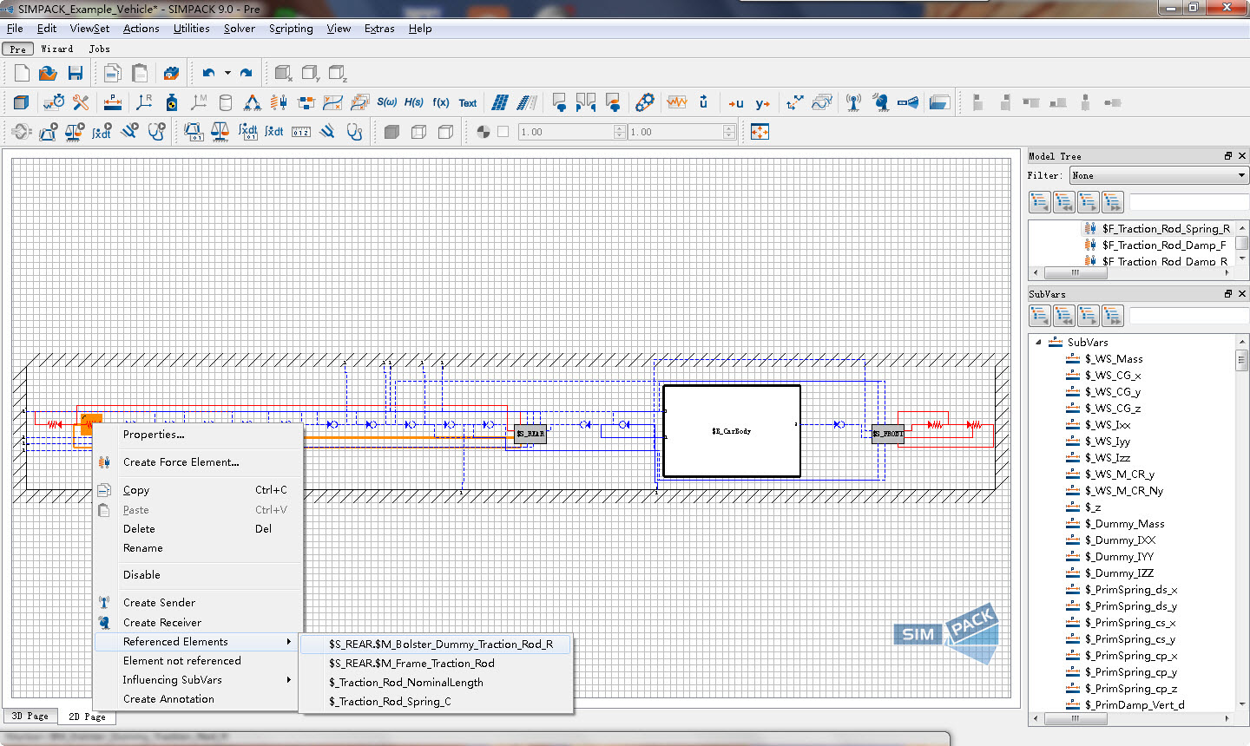The width and height of the screenshot is (1250, 746).
Task: Create S(ω) excitation element
Action: click(386, 102)
